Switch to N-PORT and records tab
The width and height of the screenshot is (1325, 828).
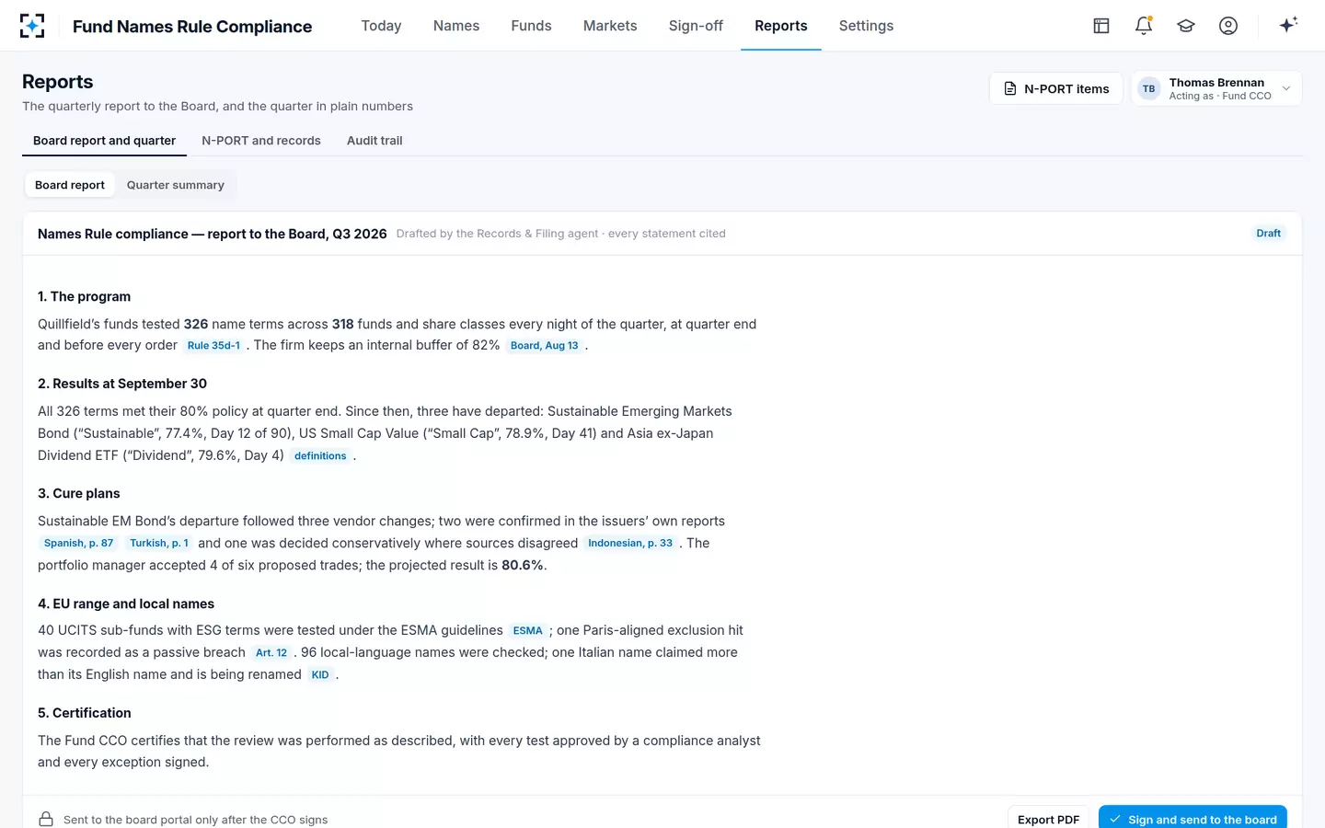[261, 141]
